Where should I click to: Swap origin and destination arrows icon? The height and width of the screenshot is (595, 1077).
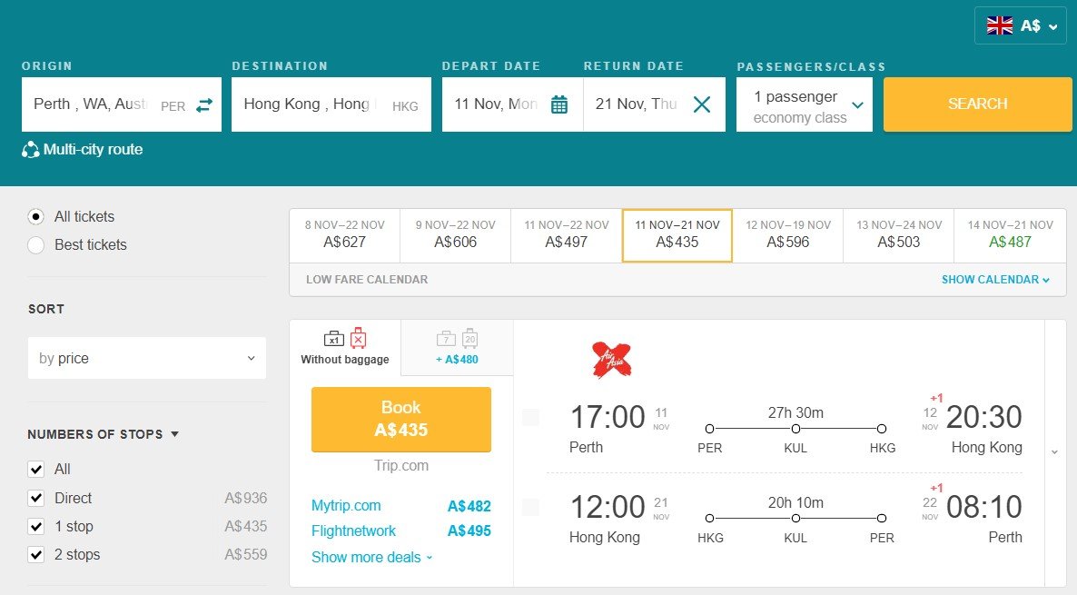point(204,105)
